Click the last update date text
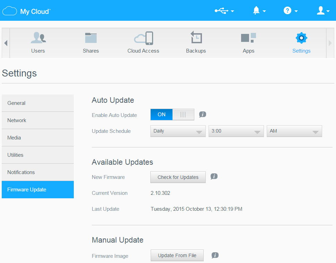Screen dimensions: 336x263 point(196,209)
